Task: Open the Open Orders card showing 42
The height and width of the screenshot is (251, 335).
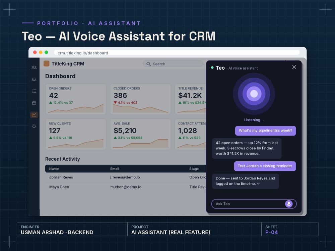Action: point(76,99)
